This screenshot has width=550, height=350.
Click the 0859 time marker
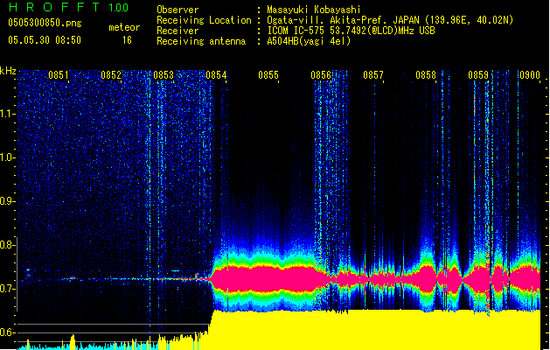[478, 75]
